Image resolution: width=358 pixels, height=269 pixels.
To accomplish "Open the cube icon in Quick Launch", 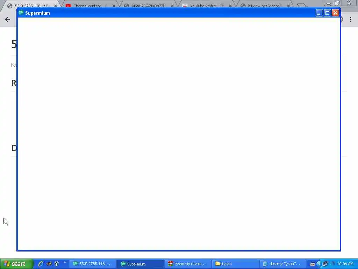I will 57,264.
